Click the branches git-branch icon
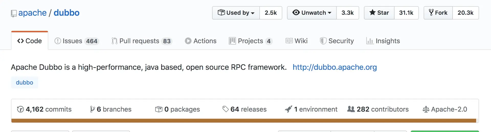491x132 pixels. [x=92, y=109]
